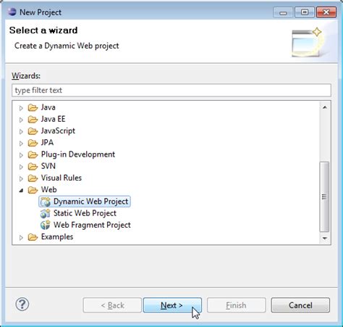
Task: Click the Java EE folder icon
Action: (33, 120)
